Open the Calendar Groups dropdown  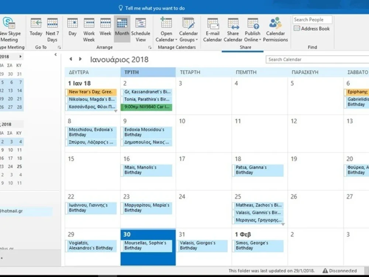188,30
